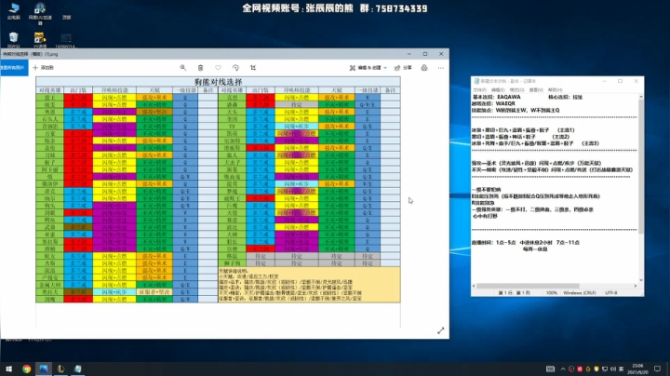
Task: Open network status in system tray
Action: click(x=605, y=369)
